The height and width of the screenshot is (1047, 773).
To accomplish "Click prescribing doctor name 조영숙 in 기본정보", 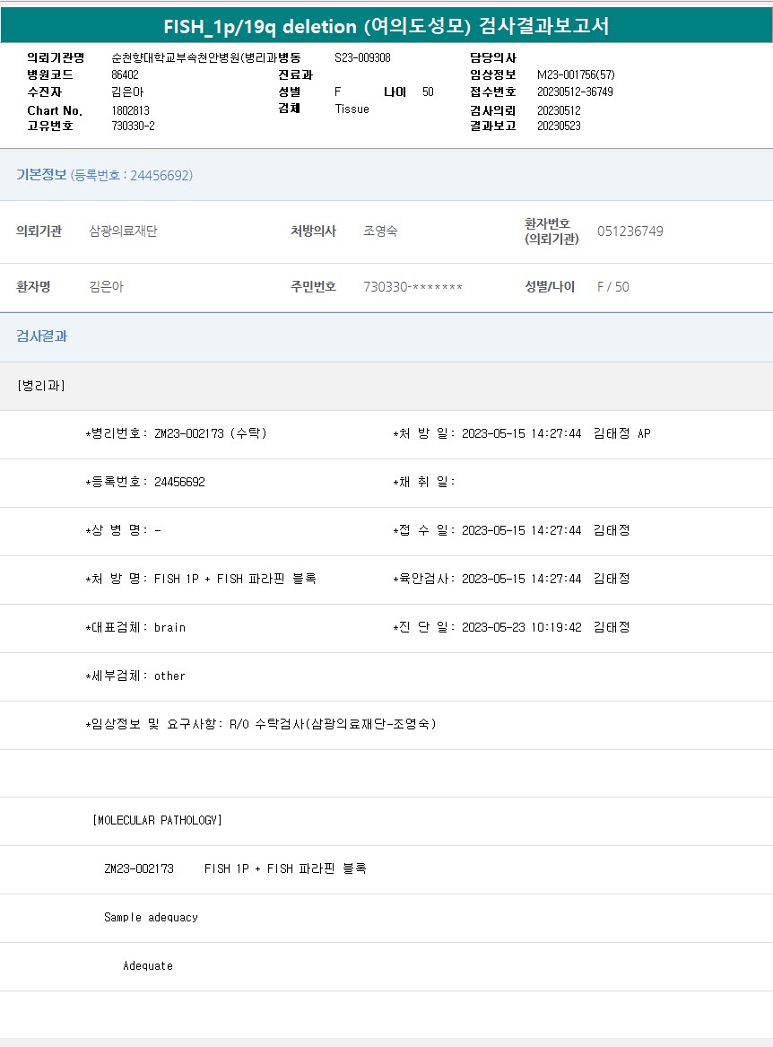I will 380,231.
